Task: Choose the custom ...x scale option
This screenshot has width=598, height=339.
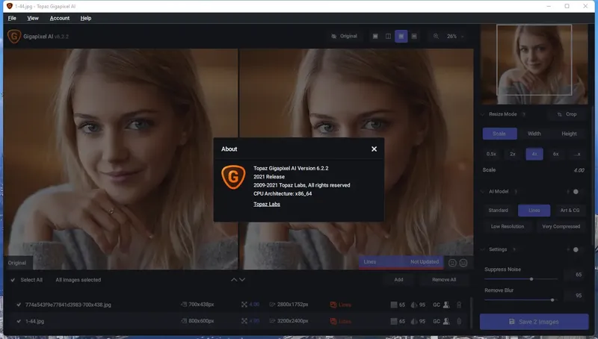Action: pos(577,154)
